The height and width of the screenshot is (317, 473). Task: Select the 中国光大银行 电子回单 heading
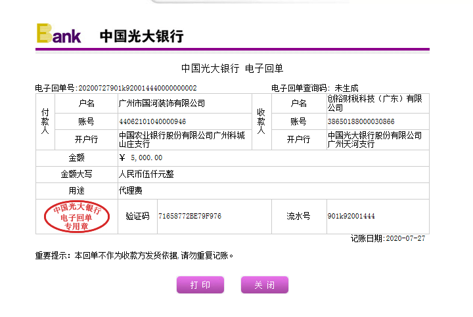(x=233, y=68)
